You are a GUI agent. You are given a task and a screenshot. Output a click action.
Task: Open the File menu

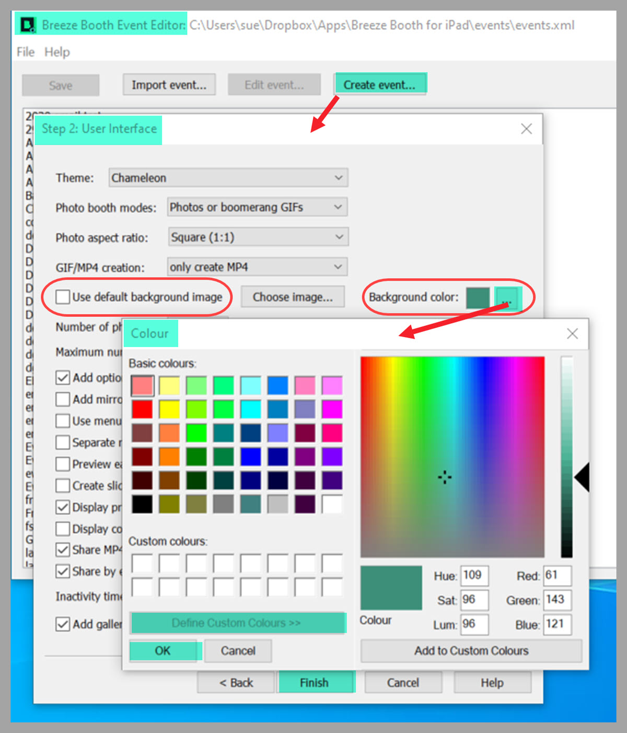25,52
